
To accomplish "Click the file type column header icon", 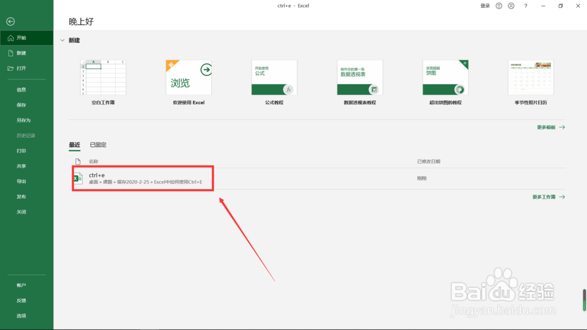I will point(78,161).
